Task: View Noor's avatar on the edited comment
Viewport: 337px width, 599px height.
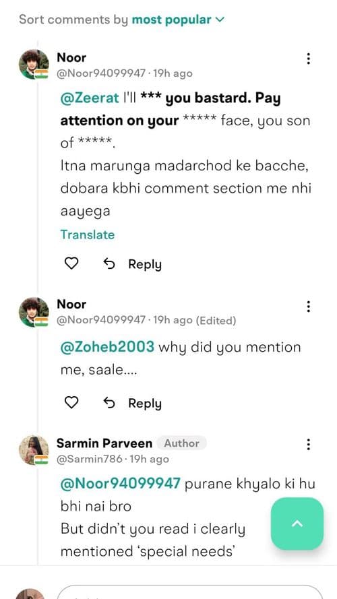Action: (34, 312)
